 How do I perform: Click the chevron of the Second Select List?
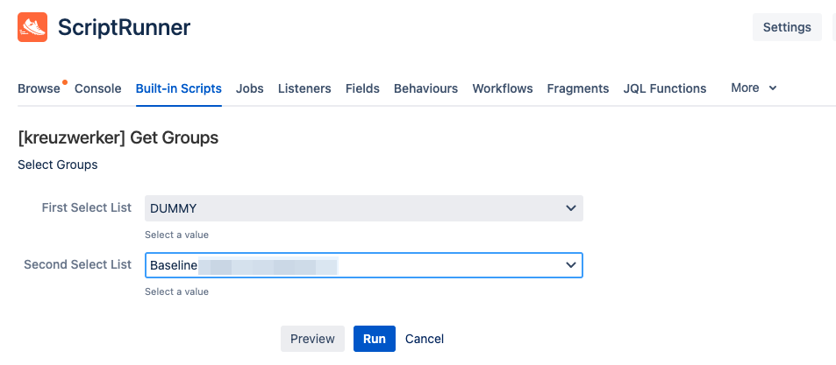[570, 265]
